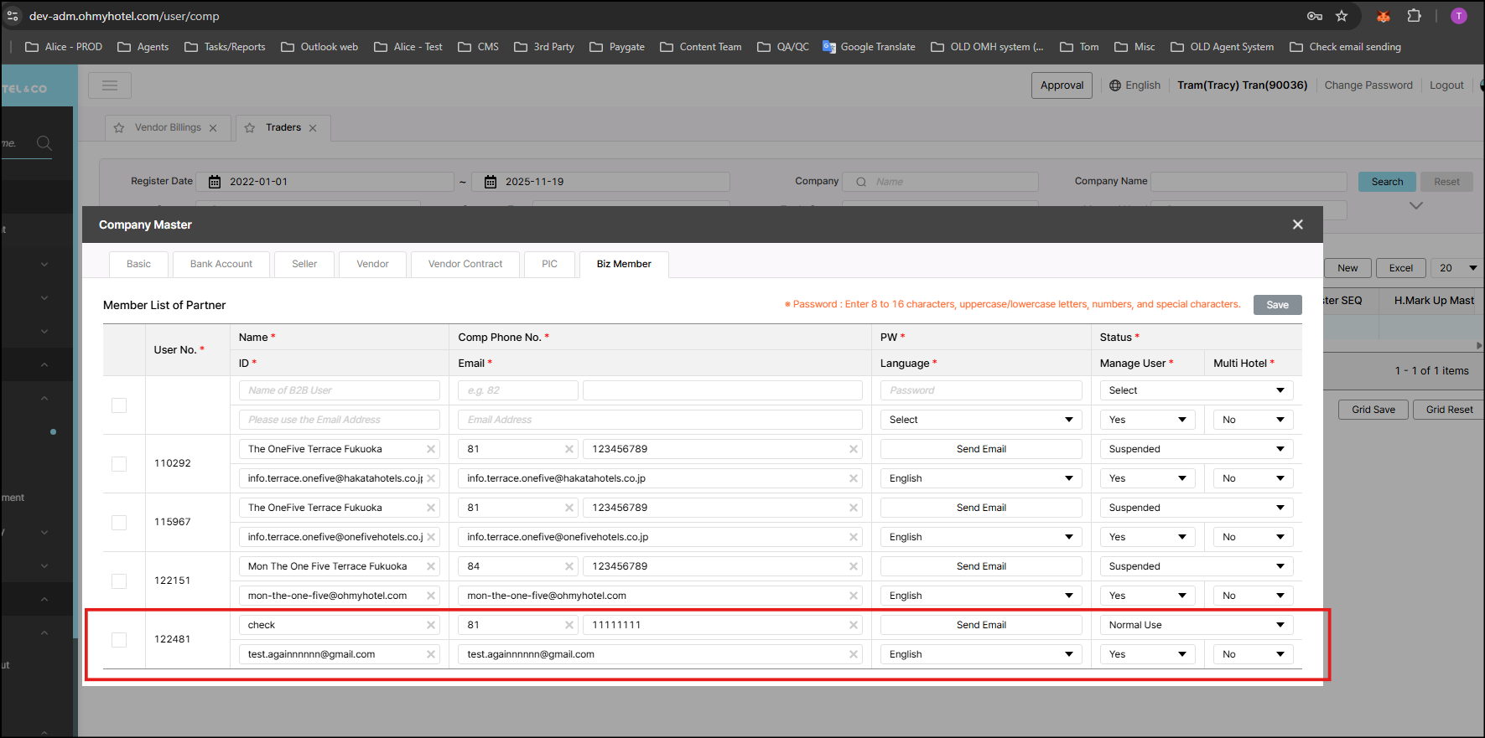Clear the 'check' name field
Screen dimensions: 1485x738
[x=431, y=625]
